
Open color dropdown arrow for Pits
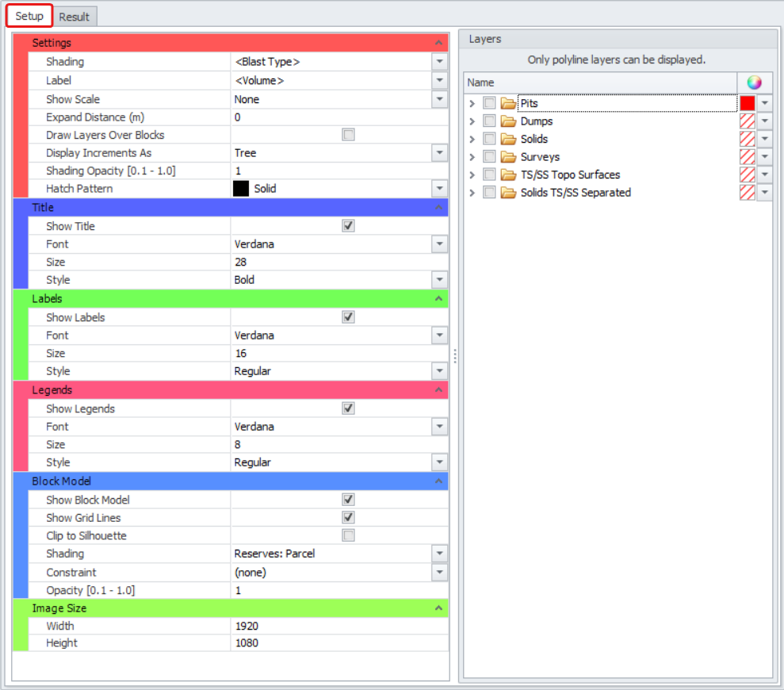(764, 103)
